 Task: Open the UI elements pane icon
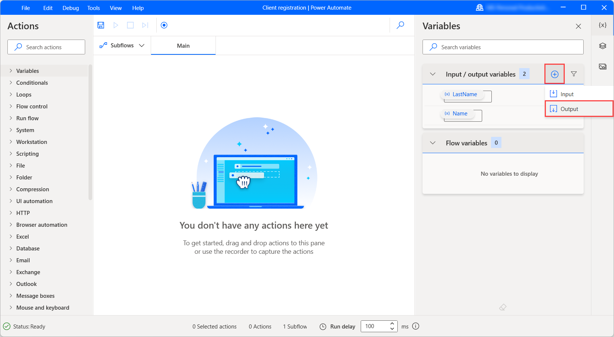click(603, 46)
